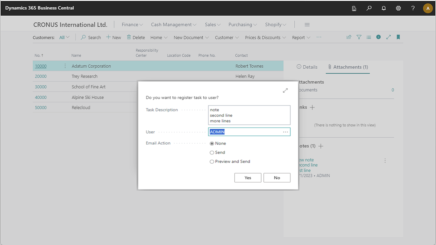Choose the Preview and Send option

click(x=212, y=162)
